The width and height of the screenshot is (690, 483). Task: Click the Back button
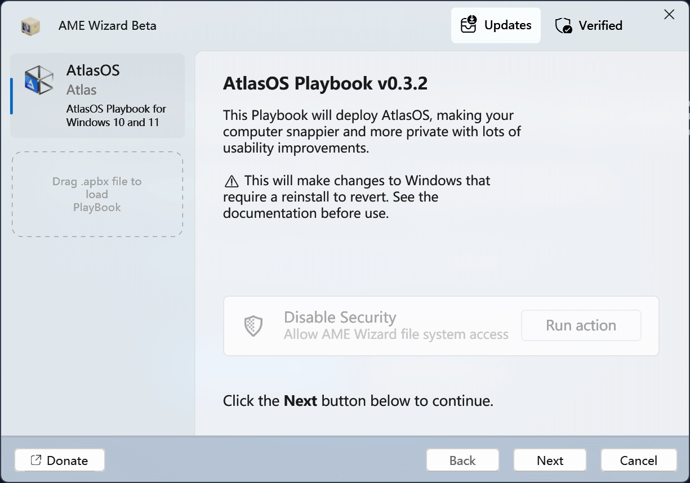(x=462, y=460)
